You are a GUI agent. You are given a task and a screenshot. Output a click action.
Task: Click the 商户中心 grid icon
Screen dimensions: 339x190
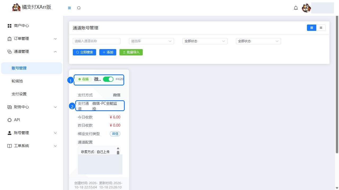[x=10, y=26]
